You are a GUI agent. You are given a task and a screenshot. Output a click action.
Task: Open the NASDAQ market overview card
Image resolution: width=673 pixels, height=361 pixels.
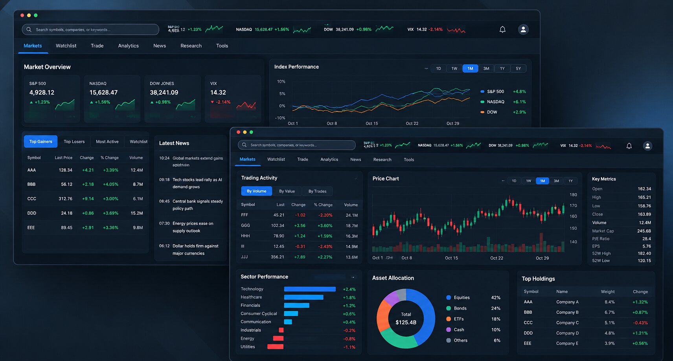112,99
